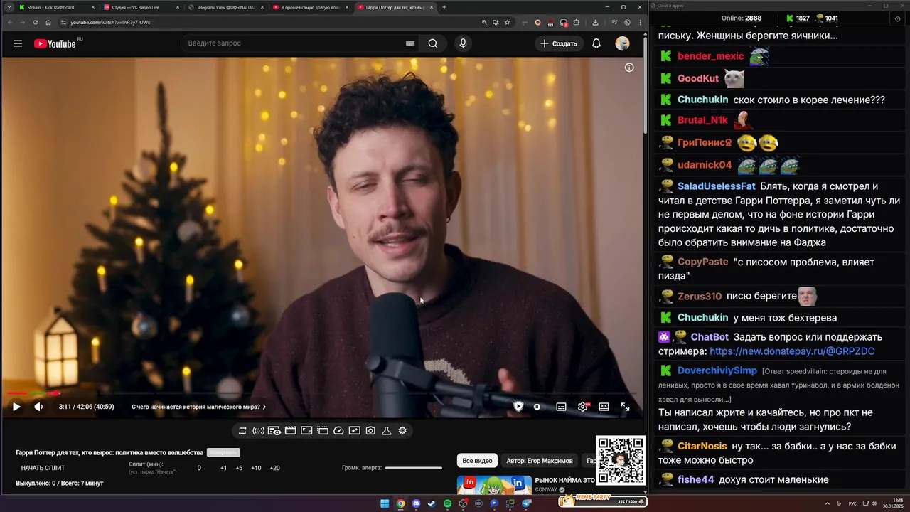Adjust the "Громк. алерта" volume slider
The height and width of the screenshot is (512, 910).
(x=413, y=468)
